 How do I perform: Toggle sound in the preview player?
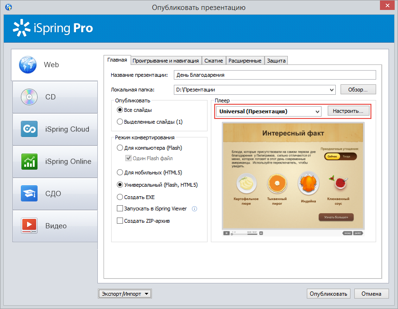tap(261, 233)
